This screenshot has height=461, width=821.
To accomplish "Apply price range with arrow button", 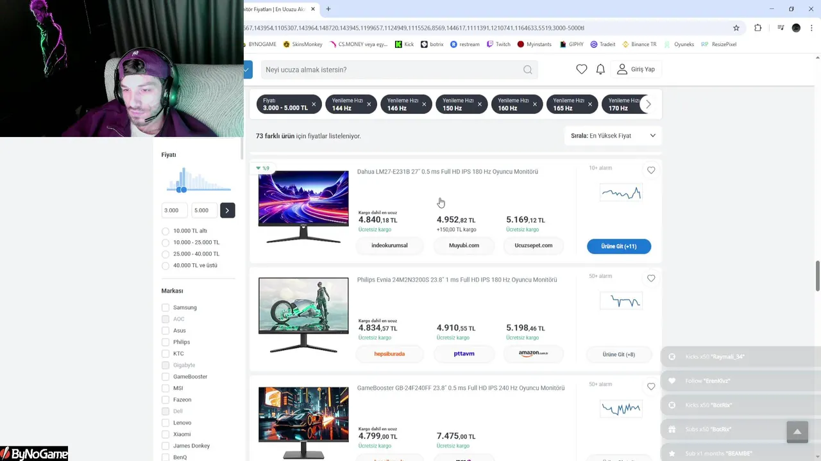I will pyautogui.click(x=227, y=210).
